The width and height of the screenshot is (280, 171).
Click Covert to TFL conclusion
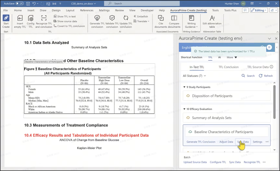pyautogui.click(x=69, y=26)
